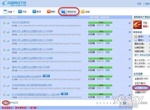Open the 21-30.RAR file link

(32, 40)
